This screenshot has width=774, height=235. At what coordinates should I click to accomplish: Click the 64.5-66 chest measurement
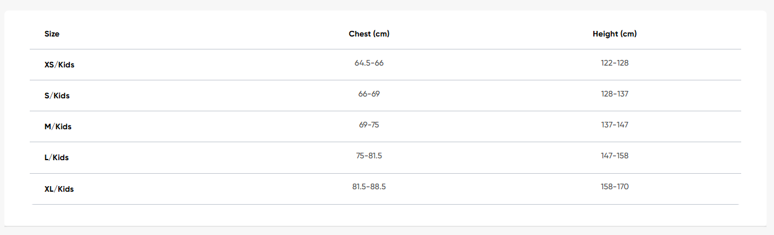coord(369,63)
